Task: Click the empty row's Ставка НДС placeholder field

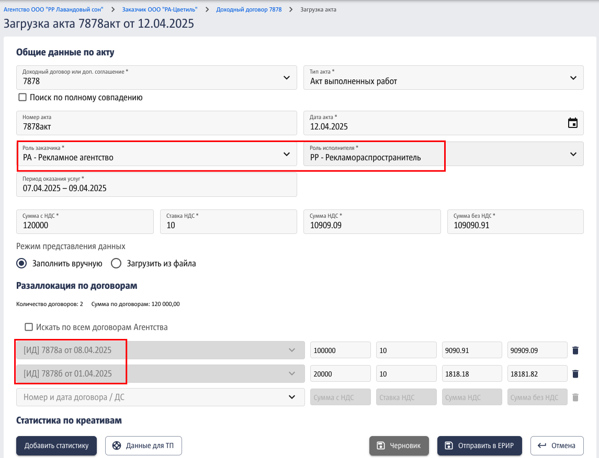Action: (x=406, y=397)
